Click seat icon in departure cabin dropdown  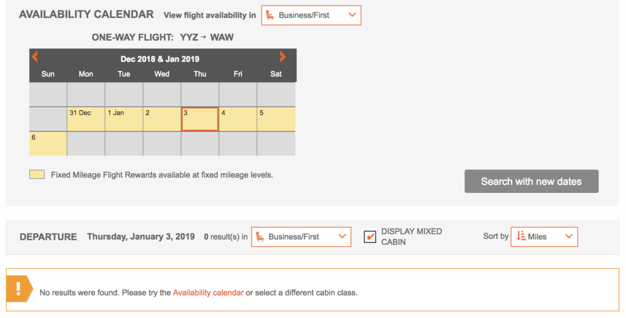259,237
